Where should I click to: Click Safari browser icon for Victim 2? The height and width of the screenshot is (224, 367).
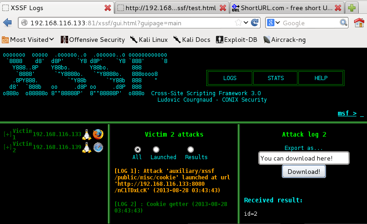(98, 147)
